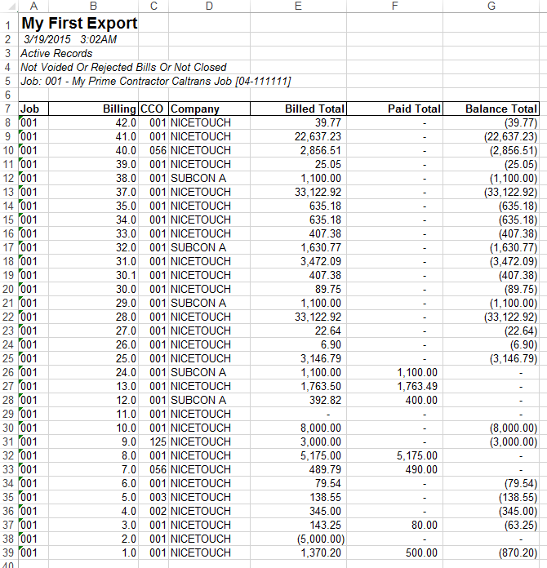547x568 pixels.
Task: Select the Balance Total header cell
Action: click(x=491, y=109)
